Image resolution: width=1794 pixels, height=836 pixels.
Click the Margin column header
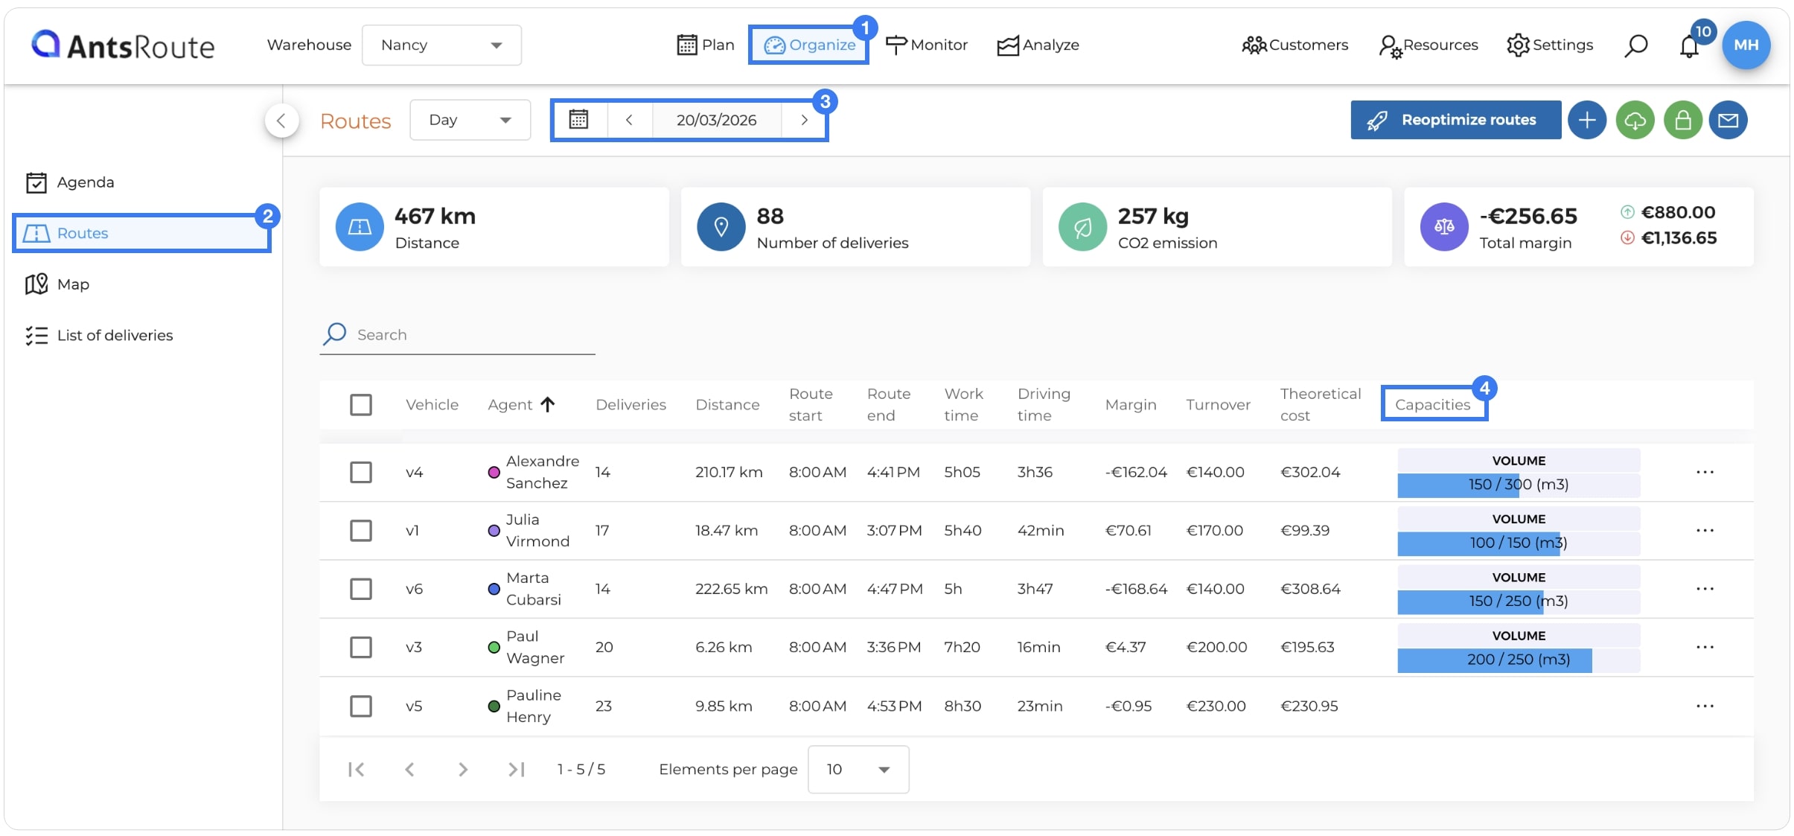(x=1130, y=404)
